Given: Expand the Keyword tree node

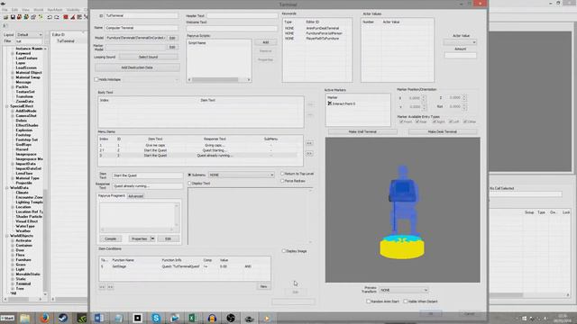Looking at the screenshot, I should click(13, 53).
